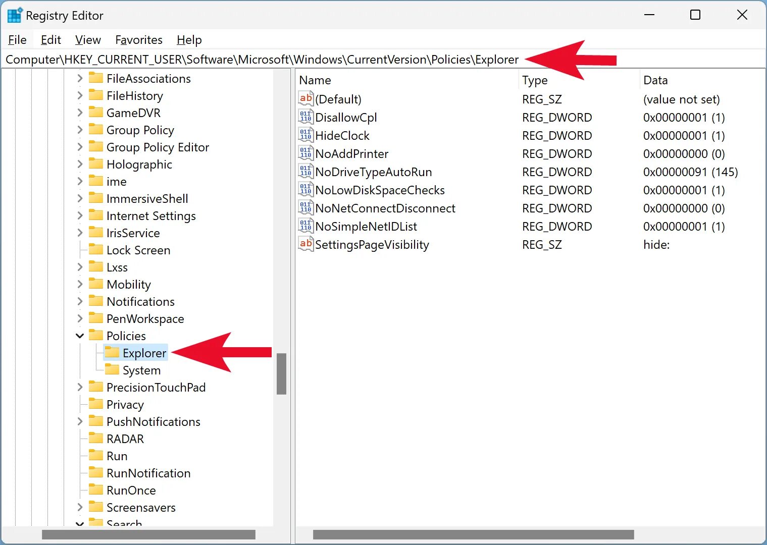Image resolution: width=767 pixels, height=545 pixels.
Task: Expand the PrecisionTouchPad key
Action: 80,387
